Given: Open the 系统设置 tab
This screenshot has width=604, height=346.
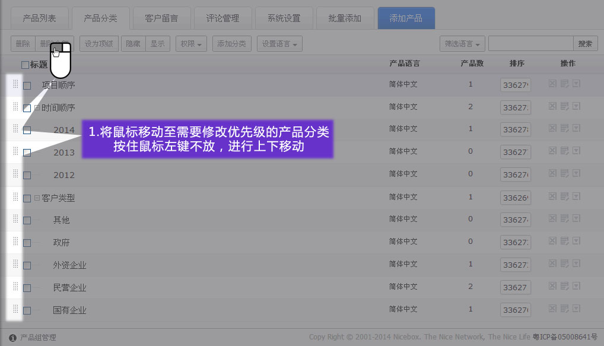Looking at the screenshot, I should coord(284,18).
